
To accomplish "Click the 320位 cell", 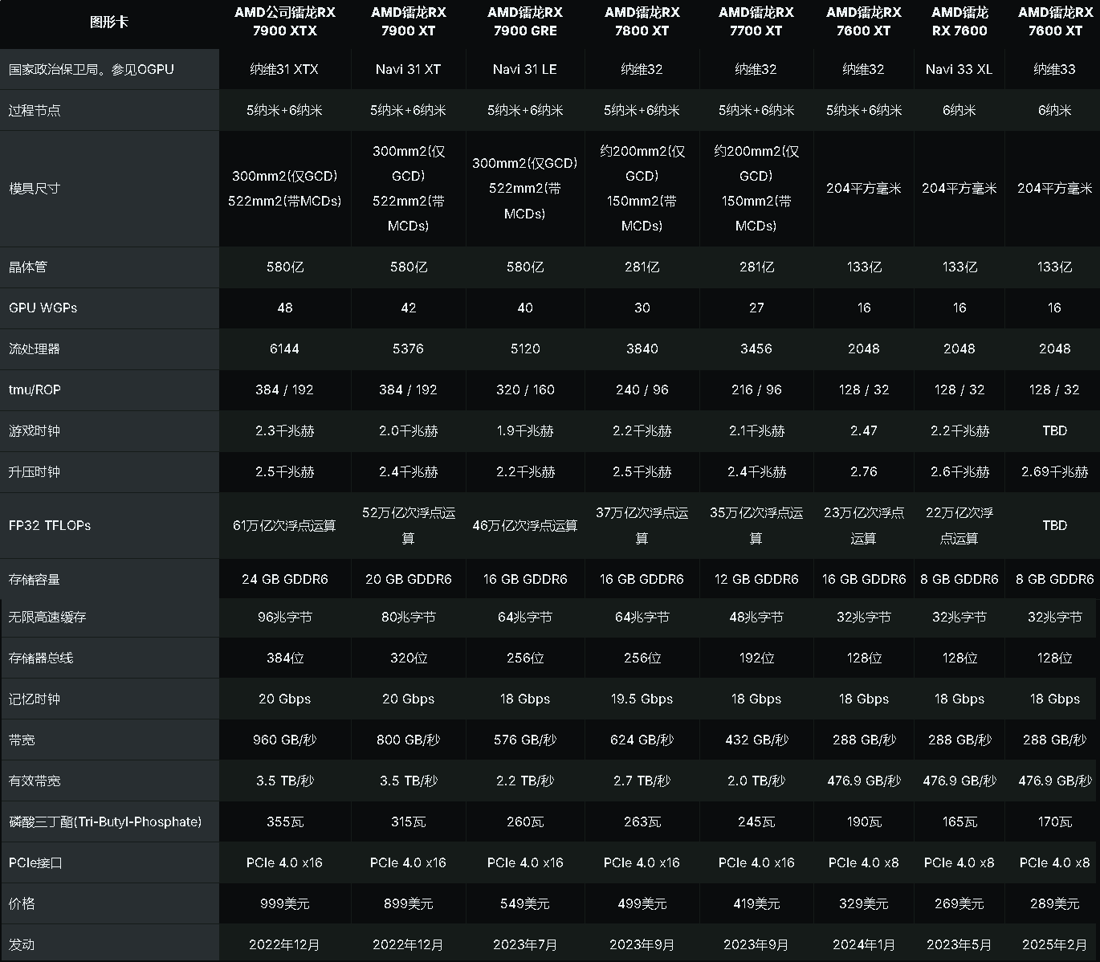I will click(x=408, y=658).
